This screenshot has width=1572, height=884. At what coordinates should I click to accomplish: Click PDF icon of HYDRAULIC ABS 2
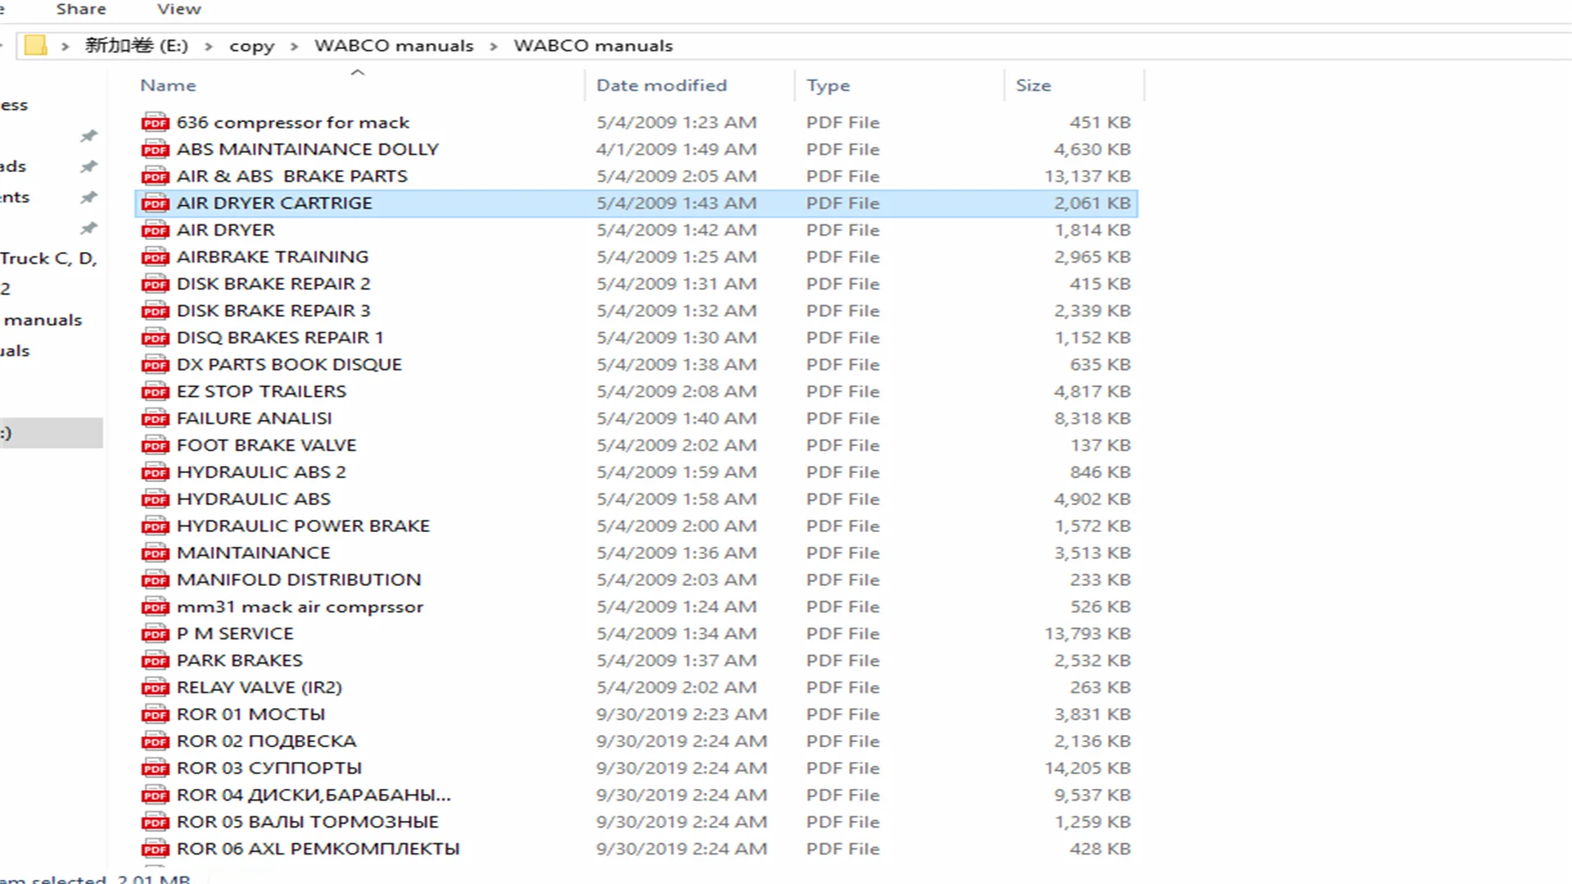[x=155, y=472]
